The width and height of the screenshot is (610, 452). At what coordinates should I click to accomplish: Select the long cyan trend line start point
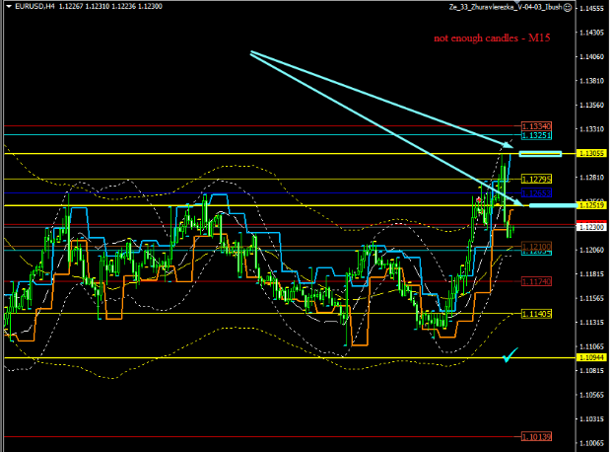pos(252,52)
